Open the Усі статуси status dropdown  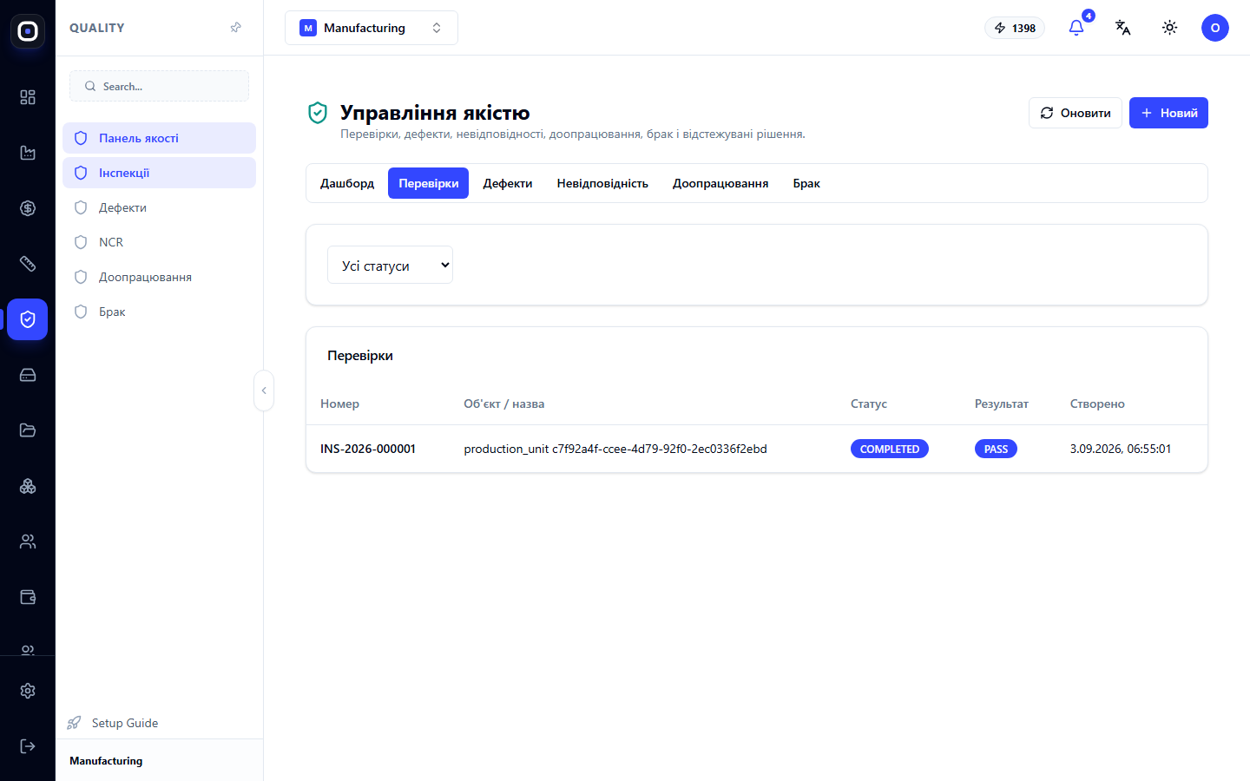[390, 266]
